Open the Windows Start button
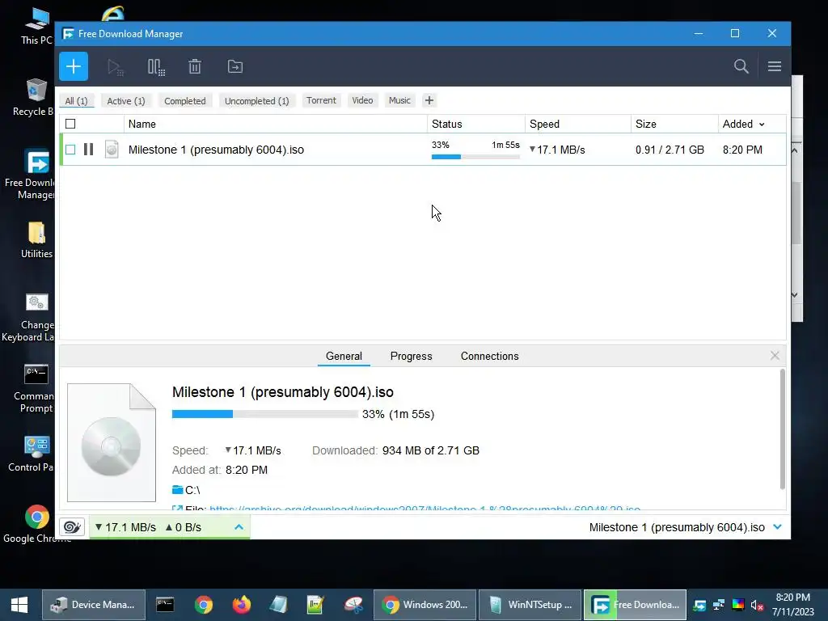 [19, 605]
